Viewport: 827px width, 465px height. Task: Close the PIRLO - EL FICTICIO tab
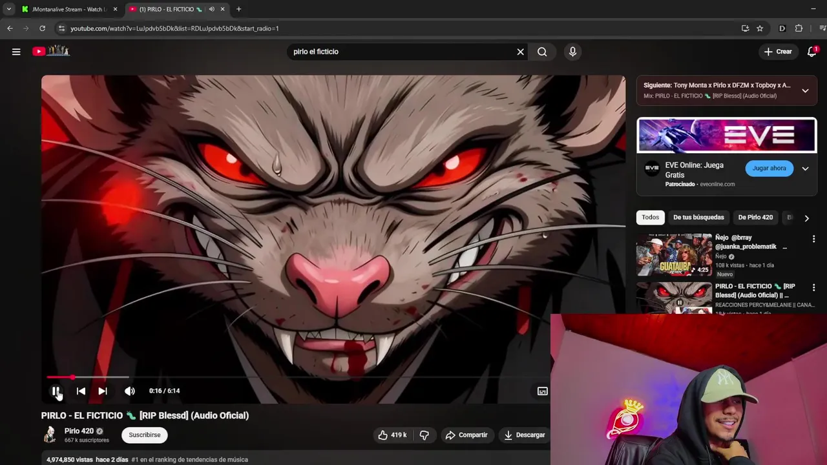point(222,9)
